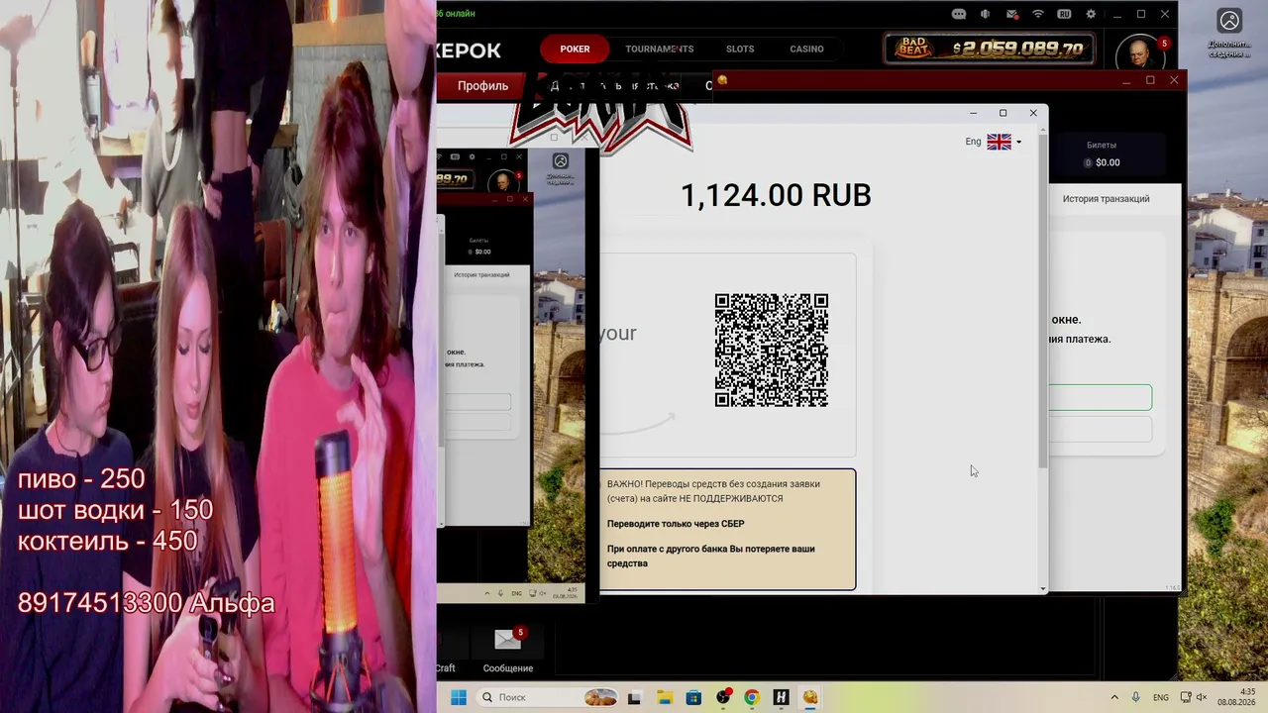
Task: Switch to the Poker tab
Action: click(575, 49)
